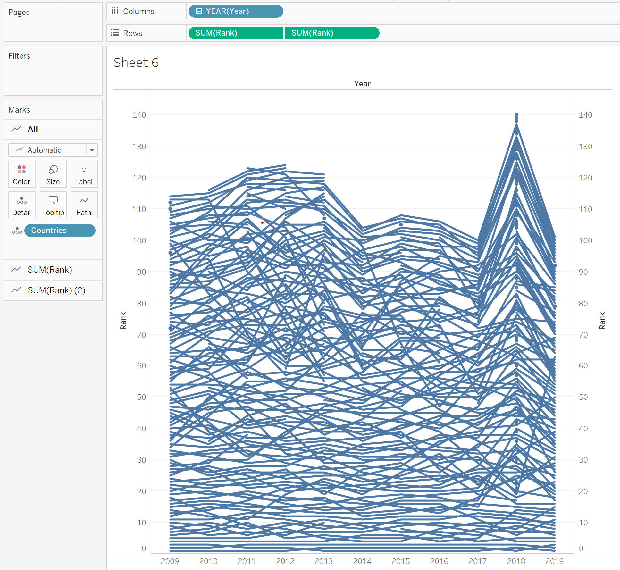Click the detail icon beside Countries pill

tap(17, 231)
